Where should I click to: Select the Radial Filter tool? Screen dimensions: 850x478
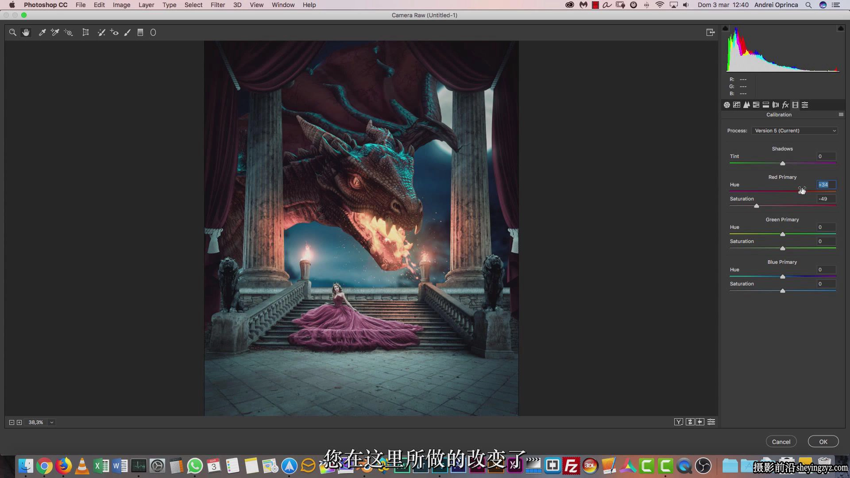pyautogui.click(x=153, y=32)
